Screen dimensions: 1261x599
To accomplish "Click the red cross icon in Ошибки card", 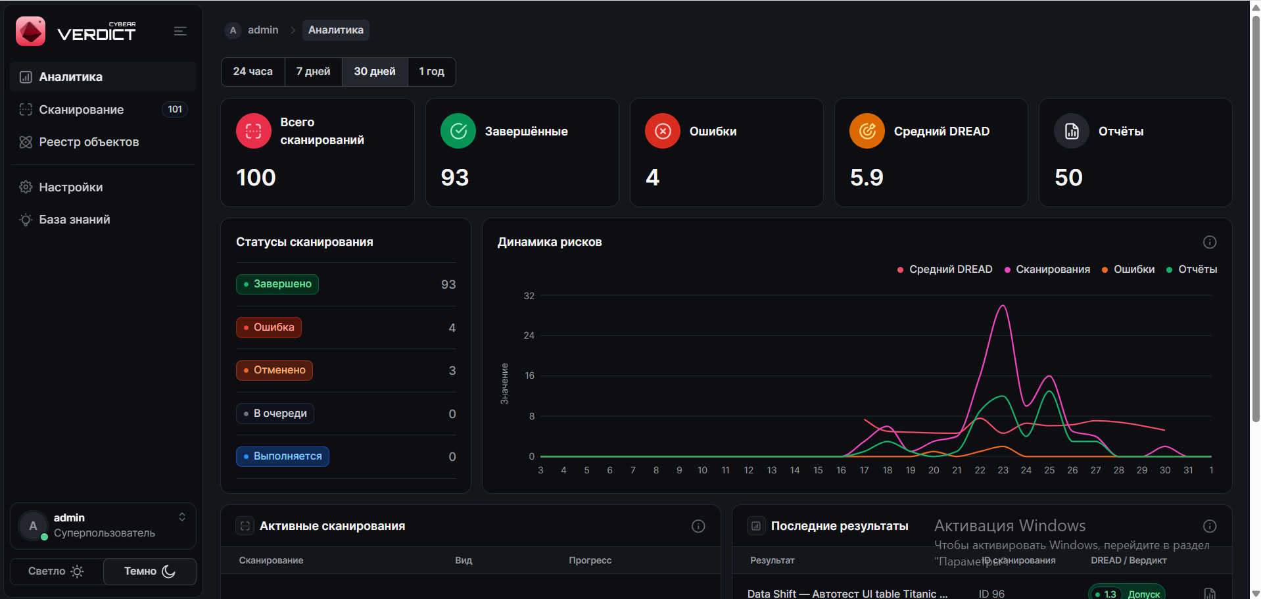I will [x=663, y=131].
